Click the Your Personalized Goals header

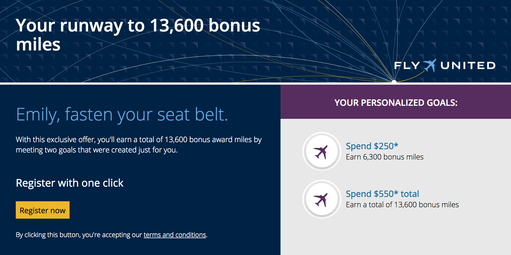coord(396,103)
